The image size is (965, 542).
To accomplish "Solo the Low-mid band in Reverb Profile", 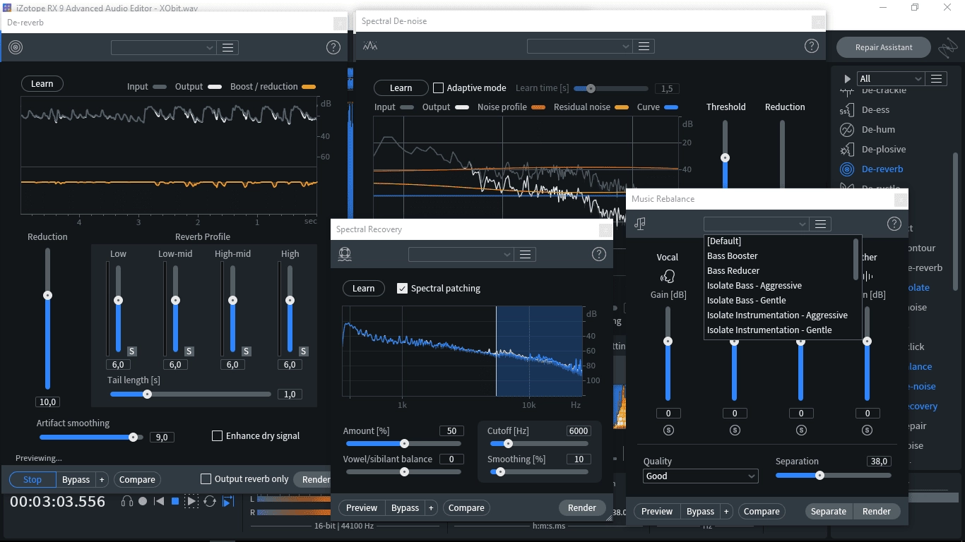I will click(189, 351).
